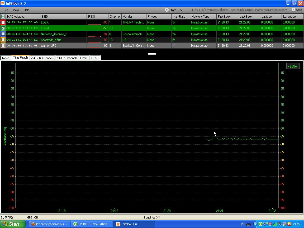The width and height of the screenshot is (304, 228).
Task: Click the EdNet RSSI signal sparkline
Action: 95,28
